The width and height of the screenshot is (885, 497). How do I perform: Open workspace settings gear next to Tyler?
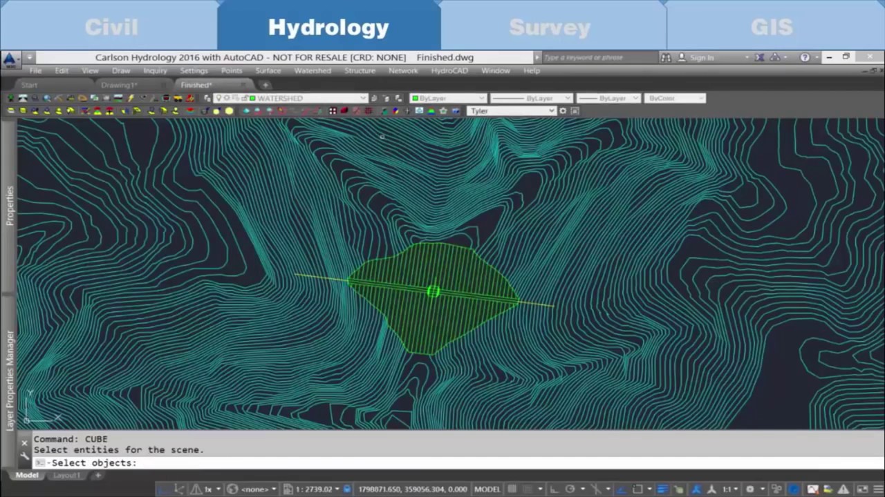coord(563,110)
